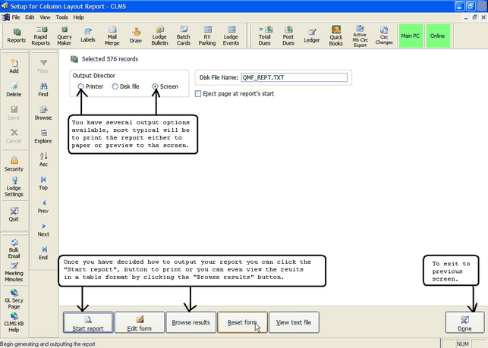Open the Lodge Bulletin icon

160,35
